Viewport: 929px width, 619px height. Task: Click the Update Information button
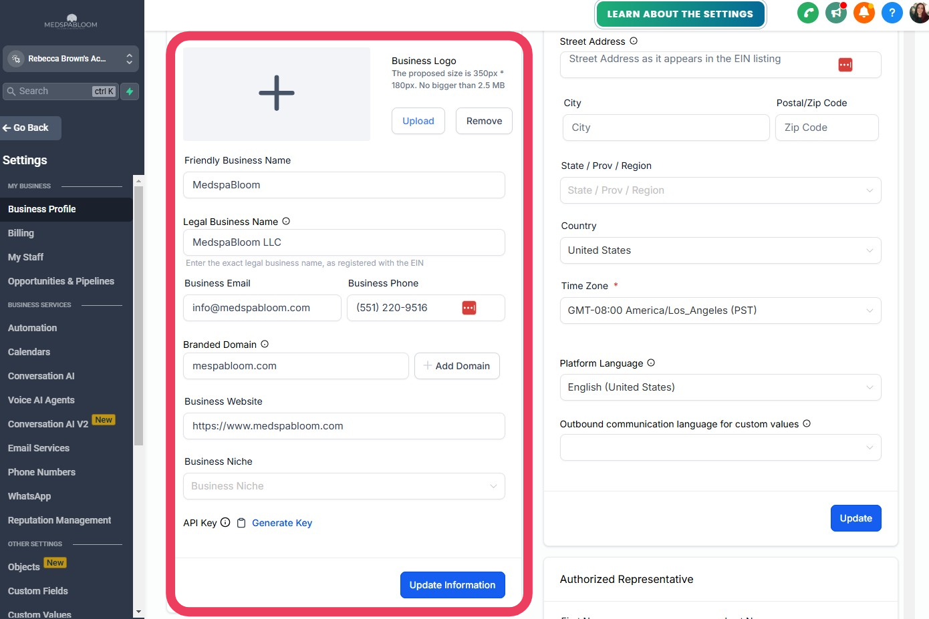[452, 585]
